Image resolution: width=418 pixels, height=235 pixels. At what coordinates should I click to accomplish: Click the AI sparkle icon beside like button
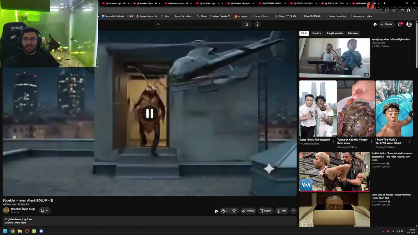(216, 211)
